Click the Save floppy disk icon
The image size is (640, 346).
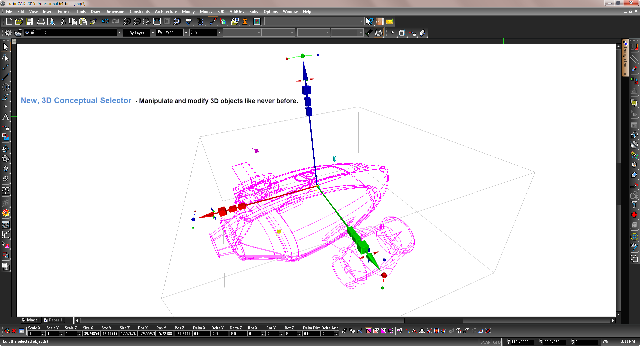click(29, 22)
